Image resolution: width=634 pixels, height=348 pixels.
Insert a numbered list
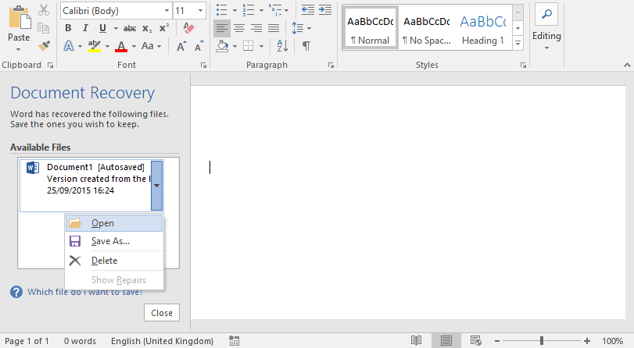click(x=249, y=9)
